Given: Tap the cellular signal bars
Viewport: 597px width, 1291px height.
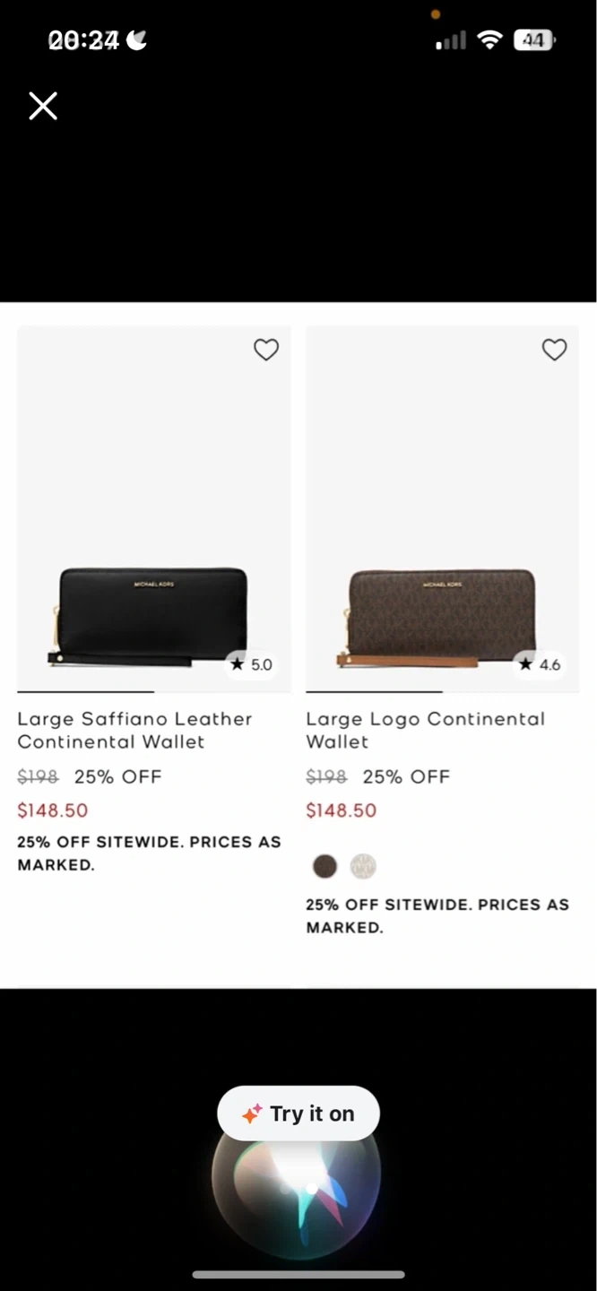Looking at the screenshot, I should pyautogui.click(x=451, y=40).
